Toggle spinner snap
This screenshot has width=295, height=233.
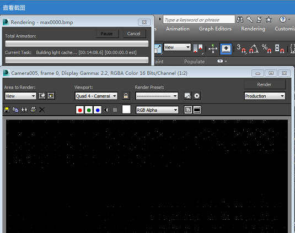pos(280,49)
